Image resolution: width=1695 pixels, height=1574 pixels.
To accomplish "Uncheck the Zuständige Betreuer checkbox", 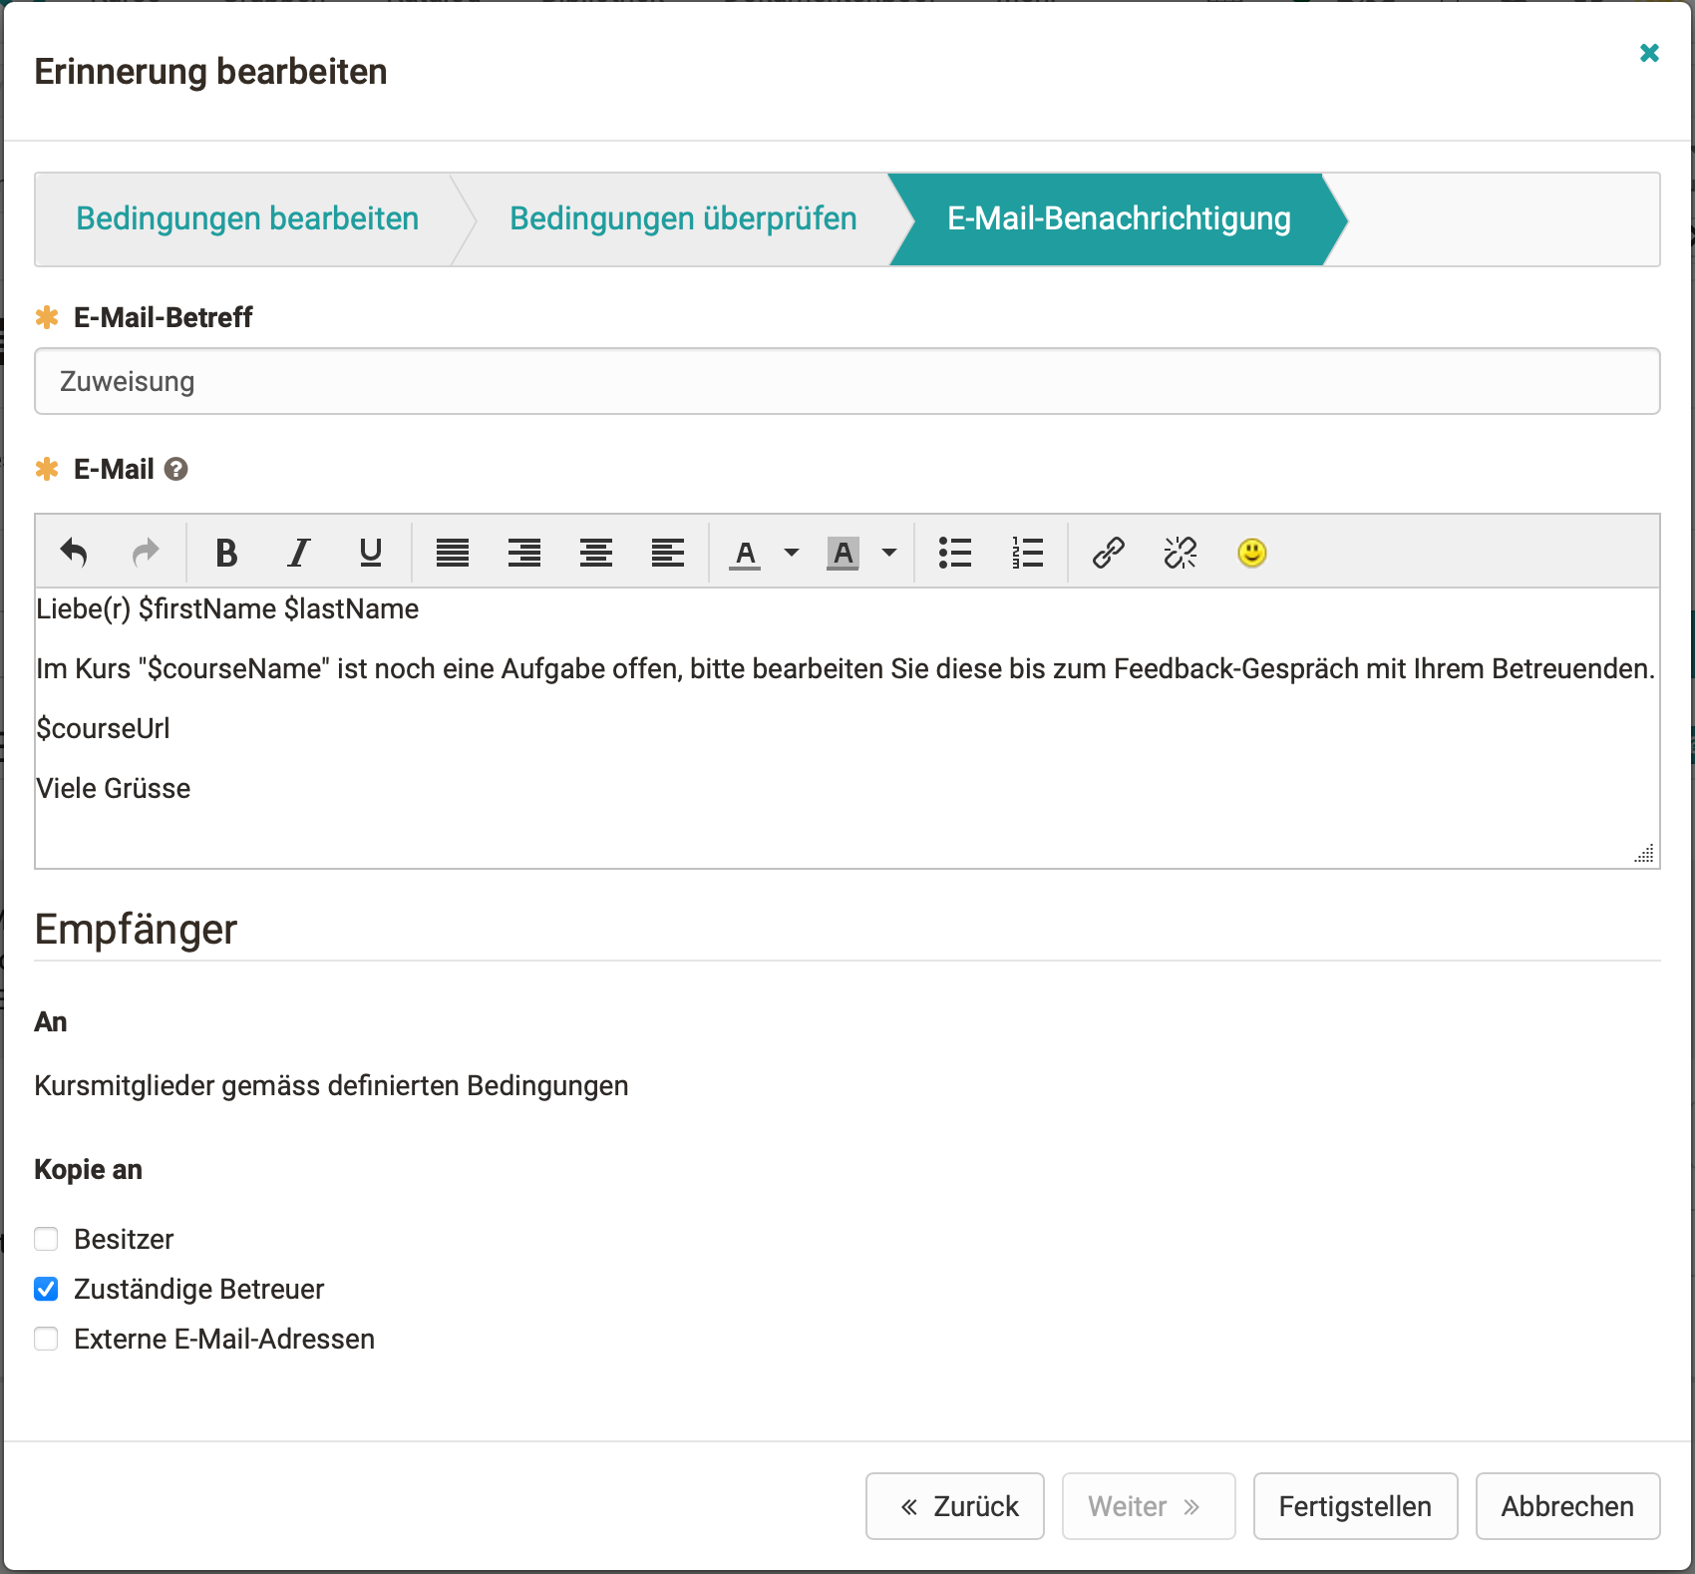I will pos(46,1289).
